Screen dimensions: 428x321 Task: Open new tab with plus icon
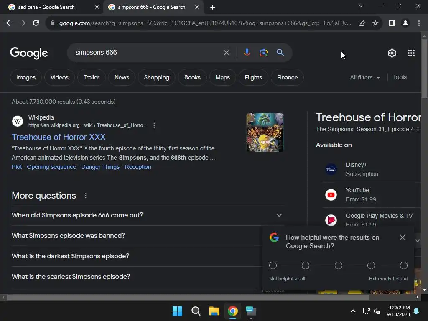(213, 7)
